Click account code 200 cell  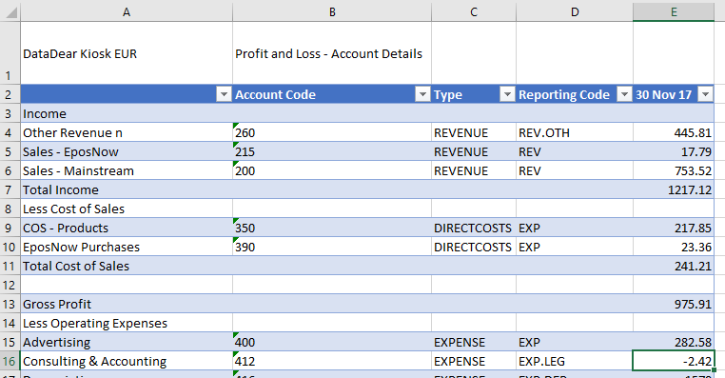tap(332, 170)
